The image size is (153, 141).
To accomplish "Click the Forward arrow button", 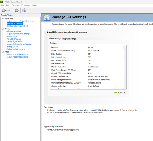I will [17, 10].
